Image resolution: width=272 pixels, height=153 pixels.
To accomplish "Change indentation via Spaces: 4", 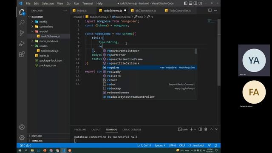I will tap(160, 145).
